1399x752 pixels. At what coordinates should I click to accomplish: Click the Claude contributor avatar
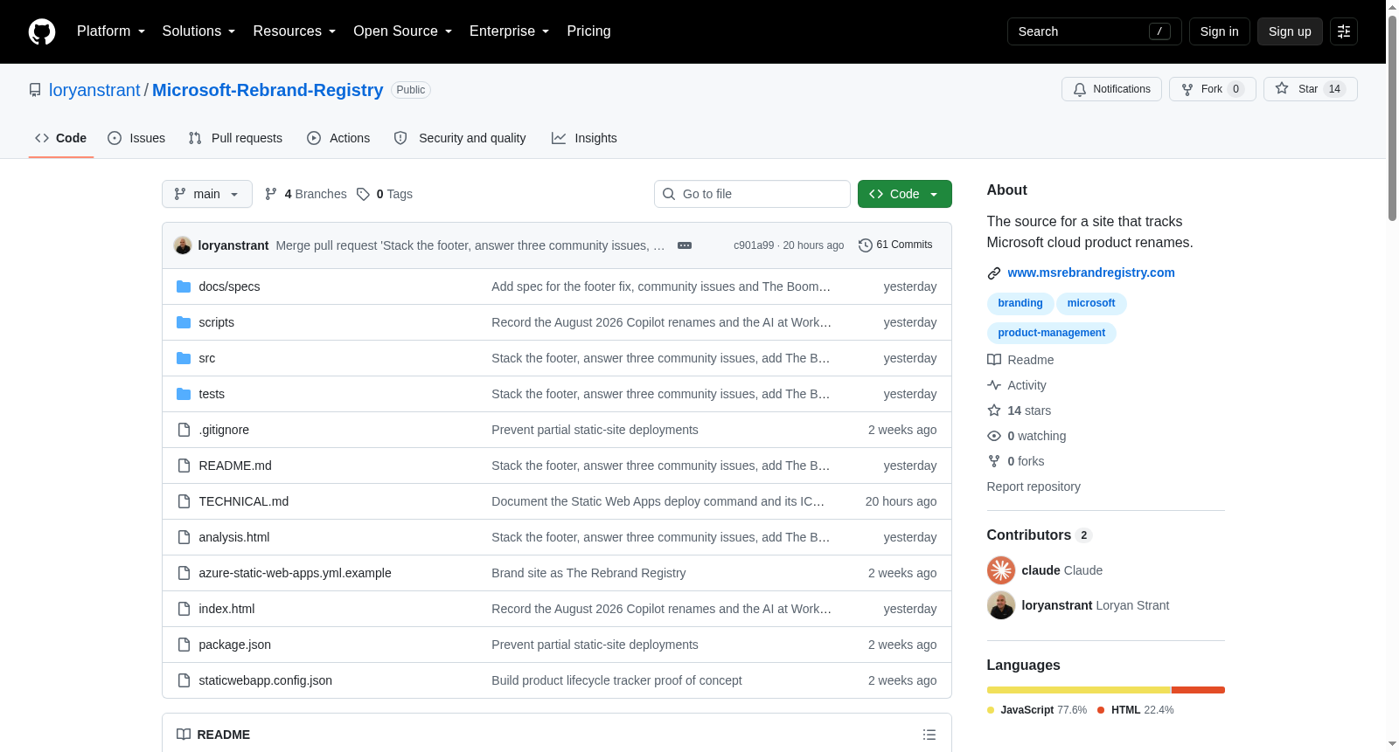1001,570
